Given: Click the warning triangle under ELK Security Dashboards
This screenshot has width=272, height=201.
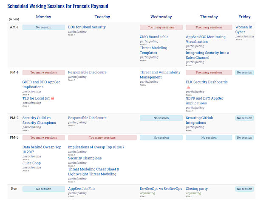Looking at the screenshot, I should tap(188, 87).
